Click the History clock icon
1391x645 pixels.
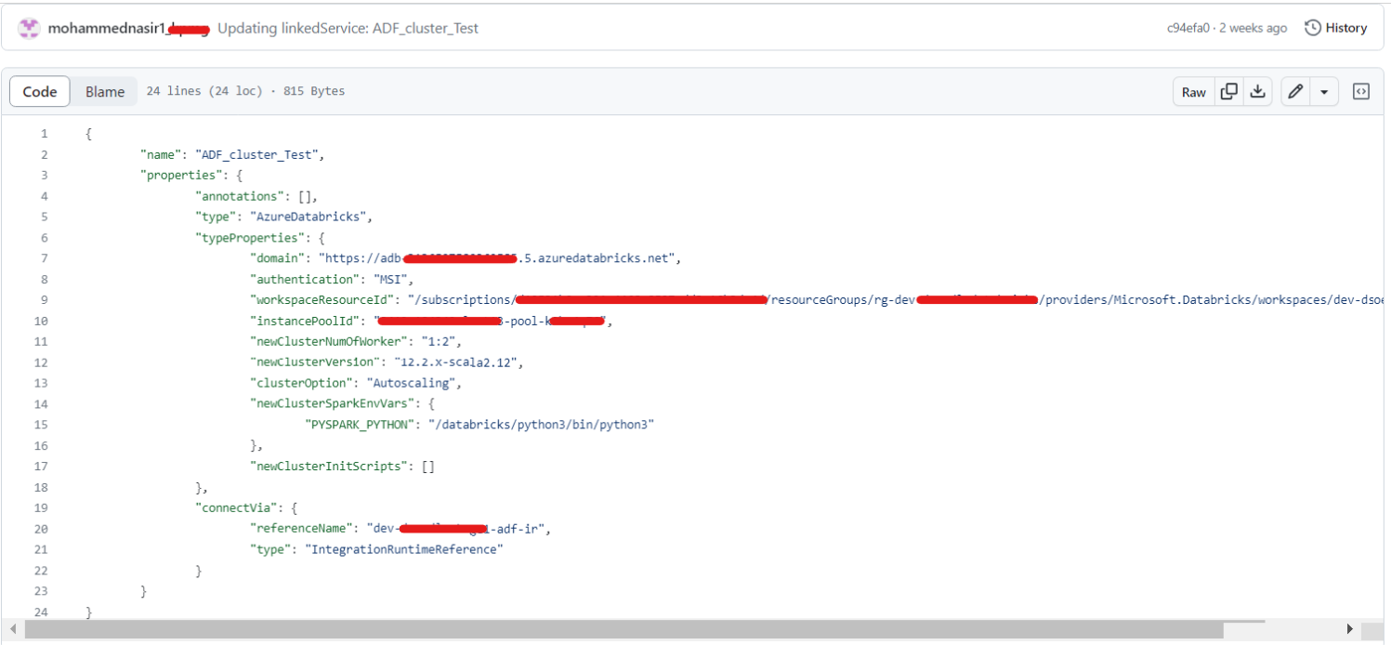(x=1312, y=28)
